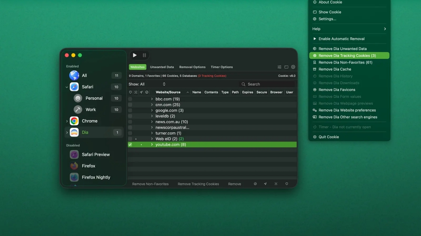Select the Work profile hammer icon
This screenshot has height=236, width=421.
click(x=78, y=110)
